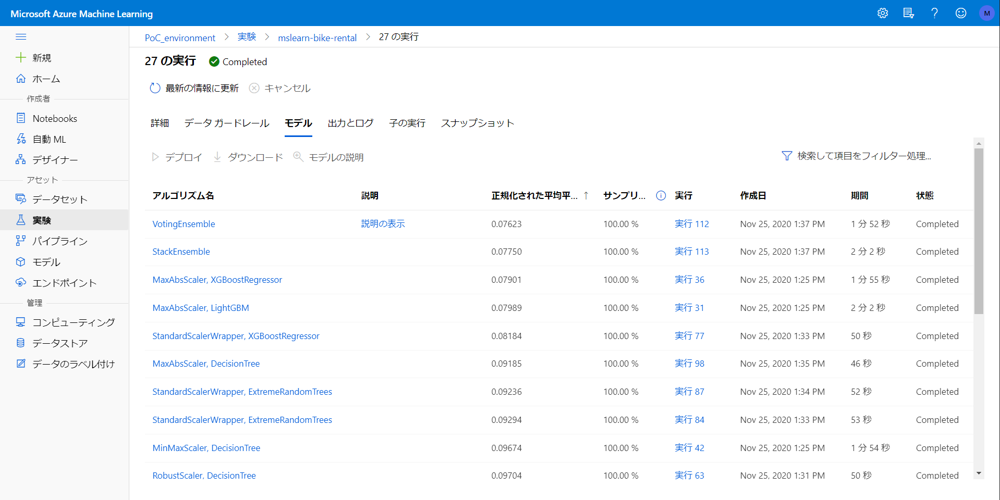Switch to the 詳細 tab
Viewport: 1000px width, 500px height.
[160, 123]
